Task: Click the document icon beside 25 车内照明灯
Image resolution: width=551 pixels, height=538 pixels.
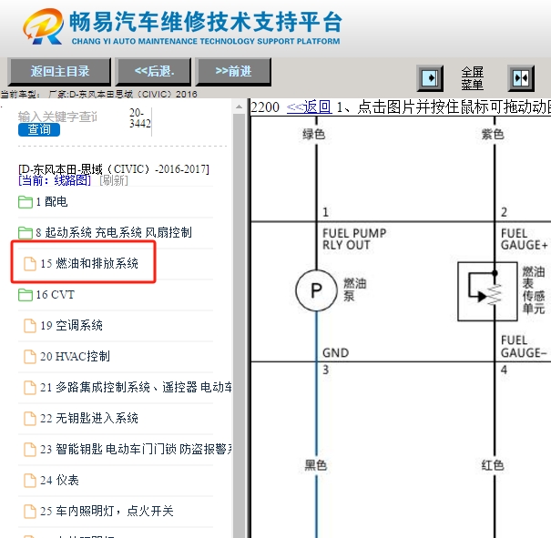Action: click(30, 511)
